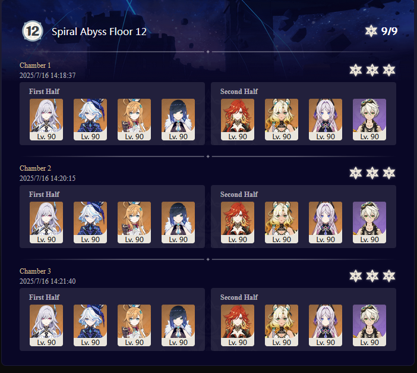Click orange-haired character in Chamber 1 First Half

tap(134, 120)
